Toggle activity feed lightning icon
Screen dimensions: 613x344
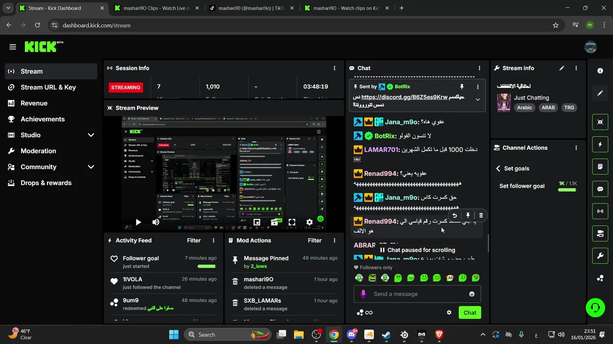pyautogui.click(x=600, y=144)
